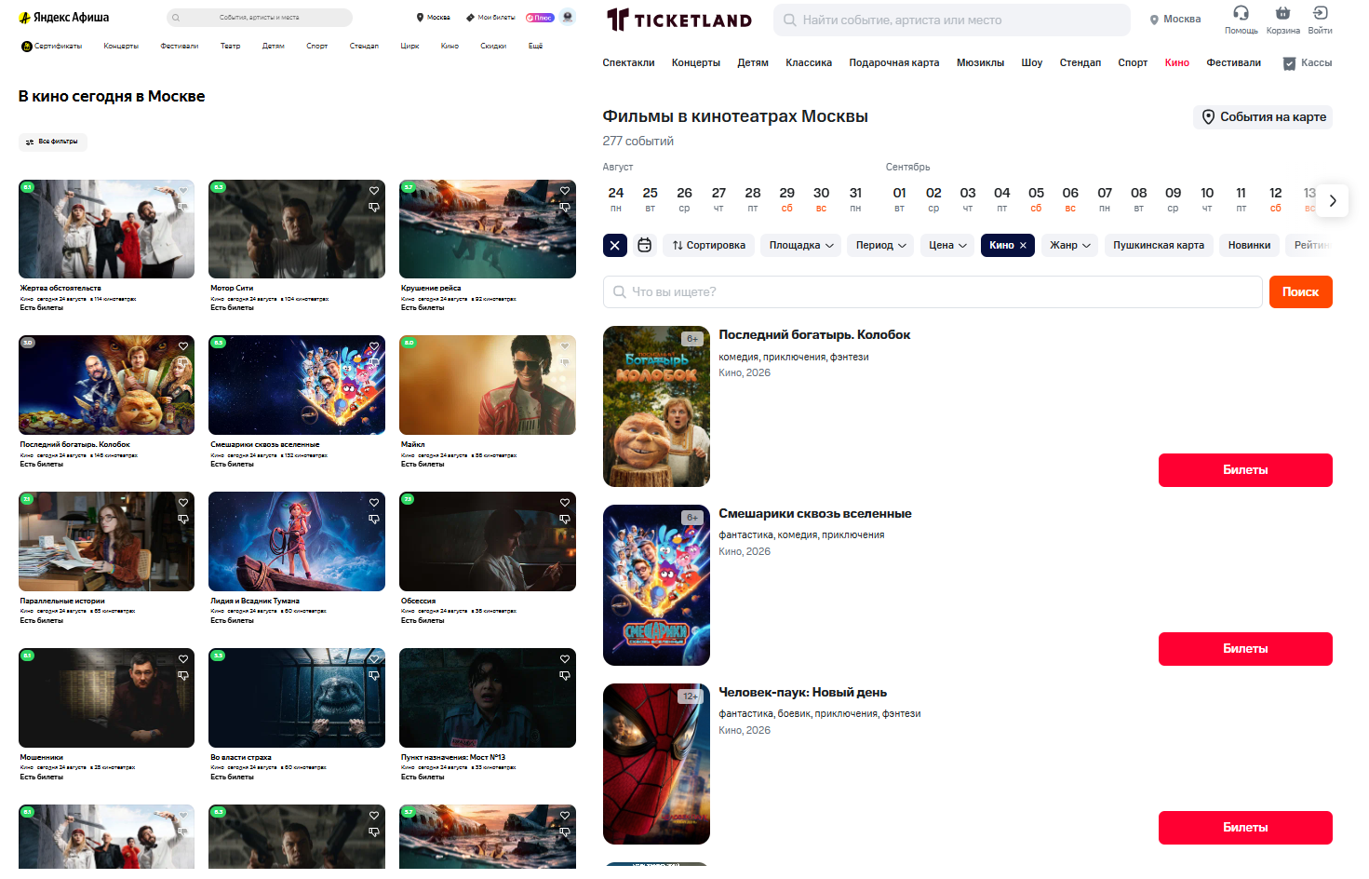Toggle the Пушкинская карта filter chip

tap(1159, 245)
